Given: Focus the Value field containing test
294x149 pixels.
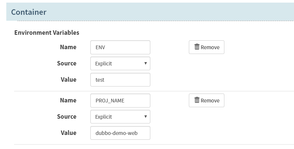Looking at the screenshot, I should point(120,80).
